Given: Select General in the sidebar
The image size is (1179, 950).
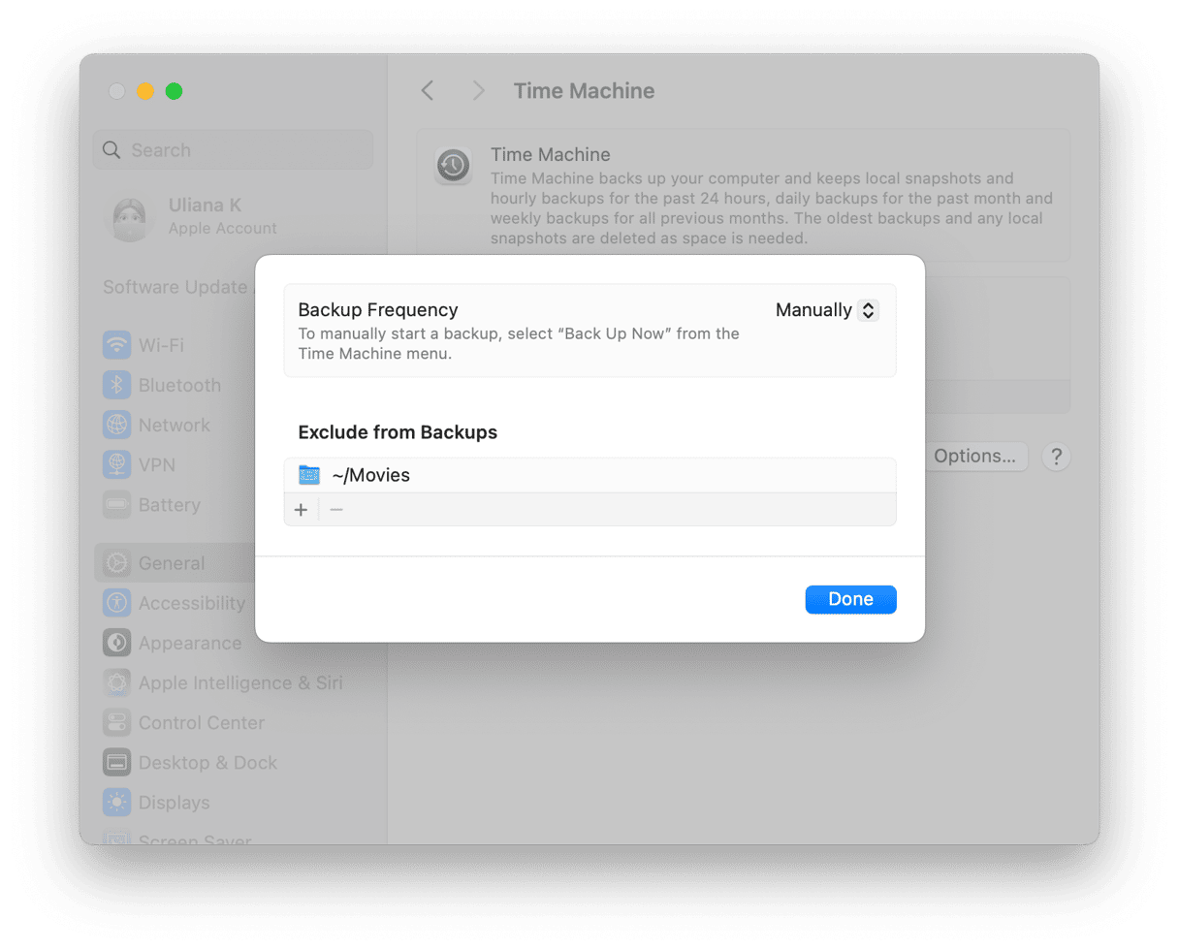Looking at the screenshot, I should pos(175,563).
